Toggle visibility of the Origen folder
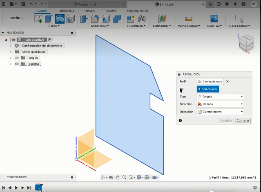Viewport: 261px width, 192px height. (x=17, y=58)
